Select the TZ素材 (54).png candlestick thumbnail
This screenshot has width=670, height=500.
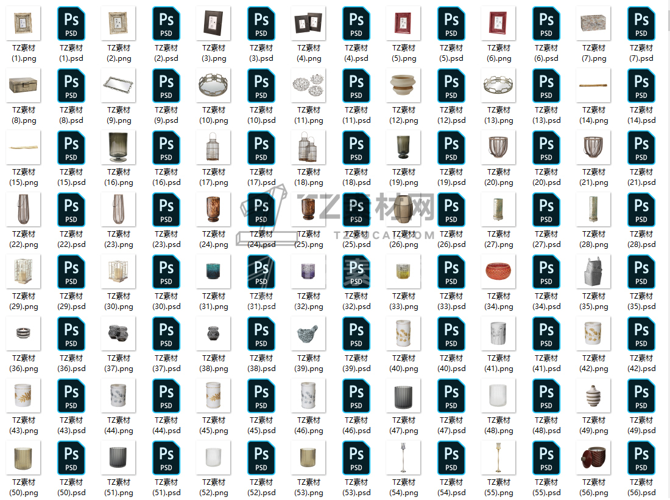click(404, 458)
